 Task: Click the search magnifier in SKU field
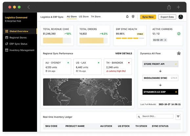[139, 117]
